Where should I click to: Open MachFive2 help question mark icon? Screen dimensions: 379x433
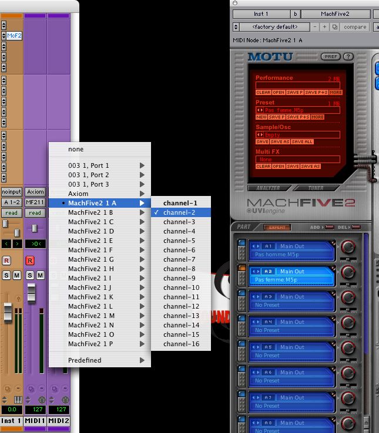pyautogui.click(x=347, y=57)
